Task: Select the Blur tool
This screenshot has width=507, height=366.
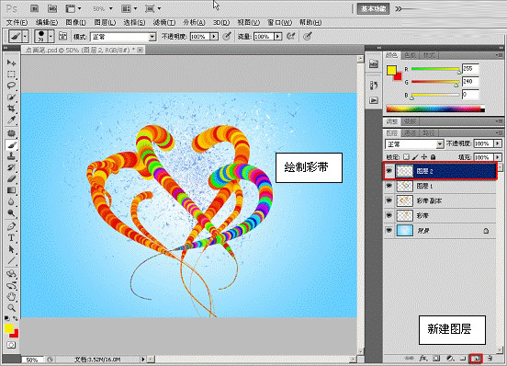Action: point(11,201)
